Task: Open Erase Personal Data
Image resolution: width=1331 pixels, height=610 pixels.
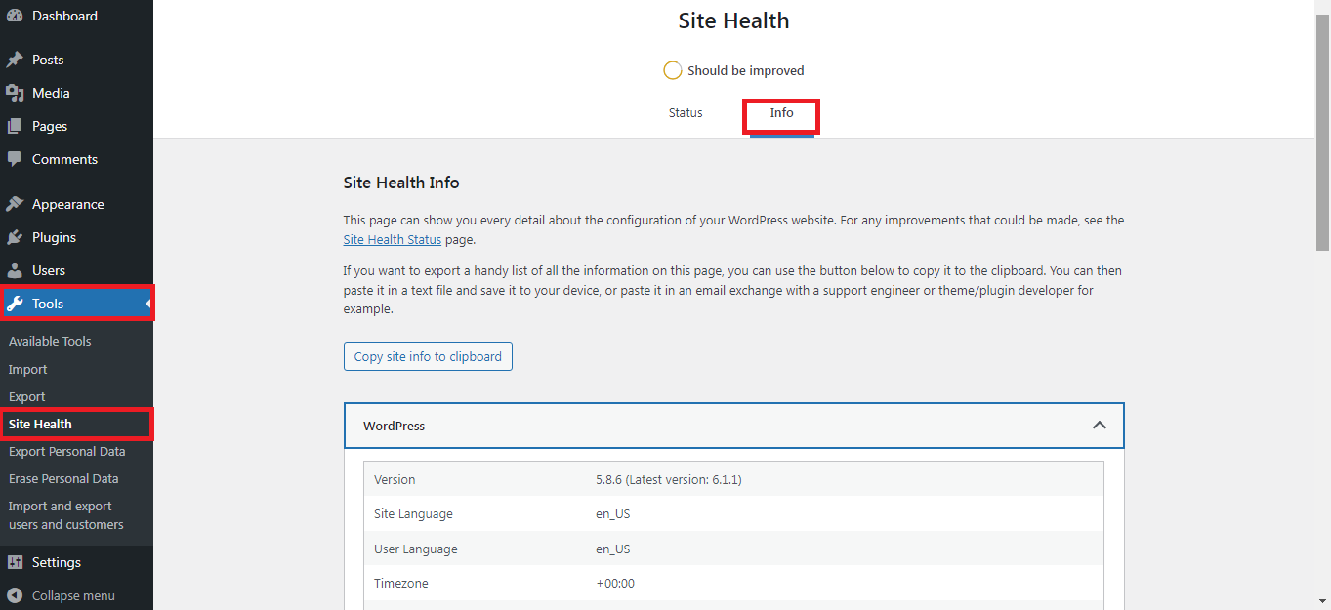Action: [x=63, y=478]
